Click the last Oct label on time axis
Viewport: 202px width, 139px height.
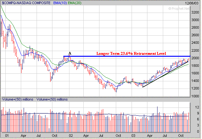tap(181, 136)
